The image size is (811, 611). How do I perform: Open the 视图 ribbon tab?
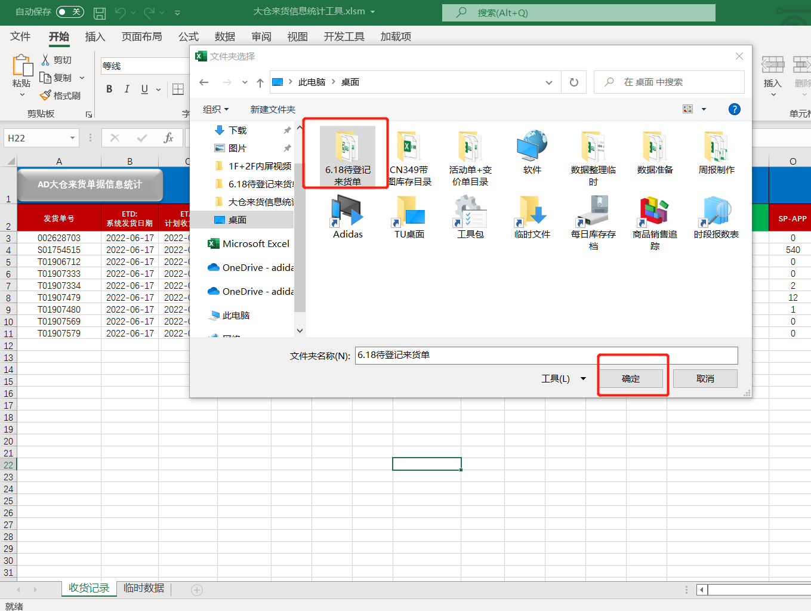pos(297,36)
